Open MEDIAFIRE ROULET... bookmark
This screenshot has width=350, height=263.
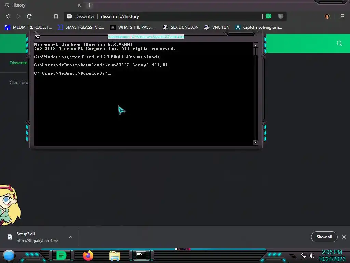click(28, 27)
